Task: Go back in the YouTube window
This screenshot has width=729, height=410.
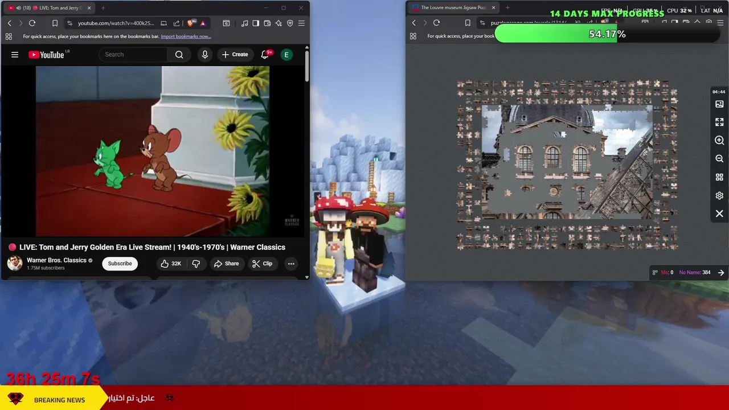Action: pos(9,23)
